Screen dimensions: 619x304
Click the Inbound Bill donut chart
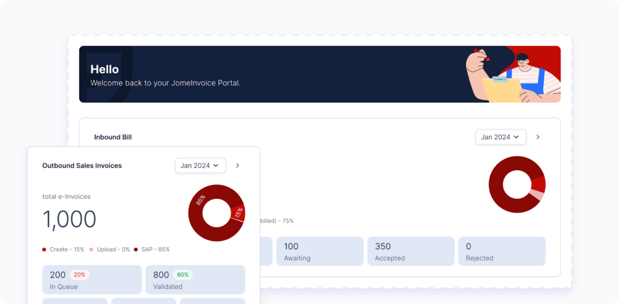pos(517,184)
